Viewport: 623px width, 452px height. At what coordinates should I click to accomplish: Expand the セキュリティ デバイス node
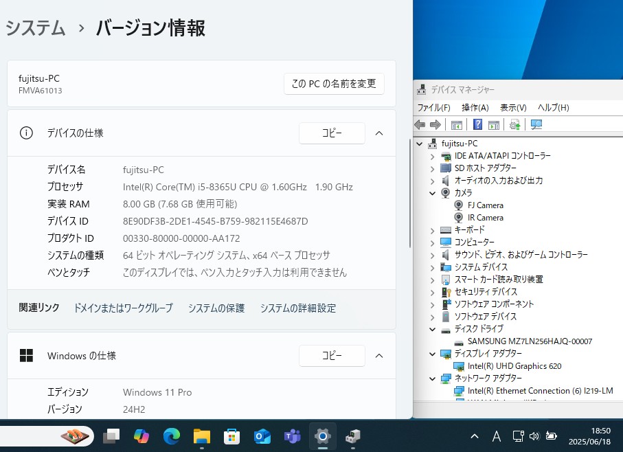pos(432,292)
